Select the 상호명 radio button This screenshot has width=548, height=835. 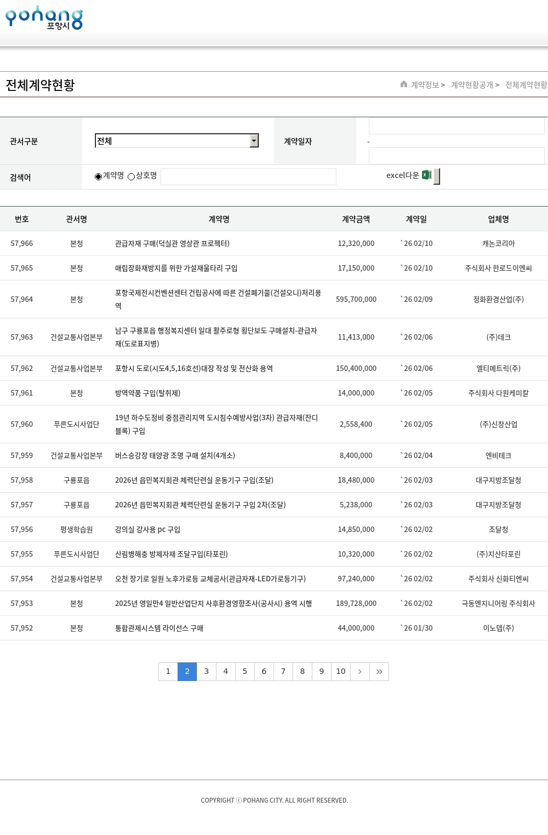[x=131, y=176]
